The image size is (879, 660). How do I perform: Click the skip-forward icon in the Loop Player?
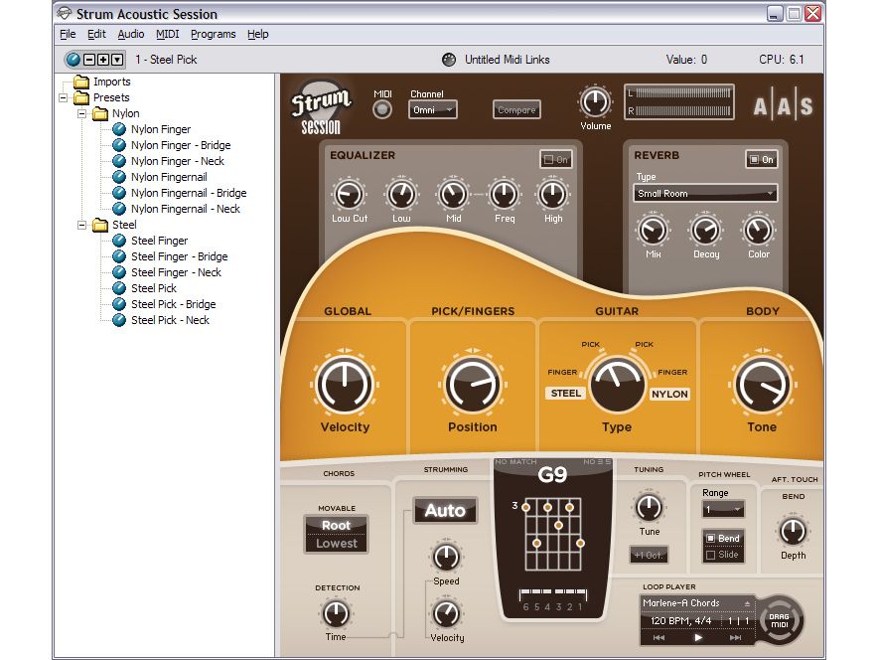tap(735, 637)
